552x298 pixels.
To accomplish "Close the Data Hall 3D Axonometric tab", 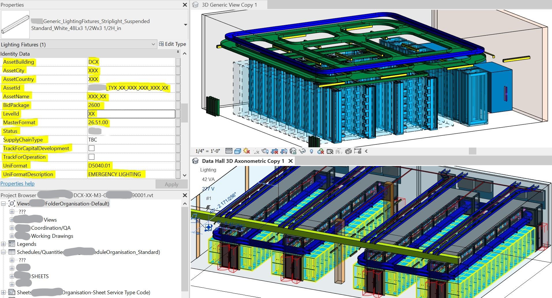I will pyautogui.click(x=291, y=161).
